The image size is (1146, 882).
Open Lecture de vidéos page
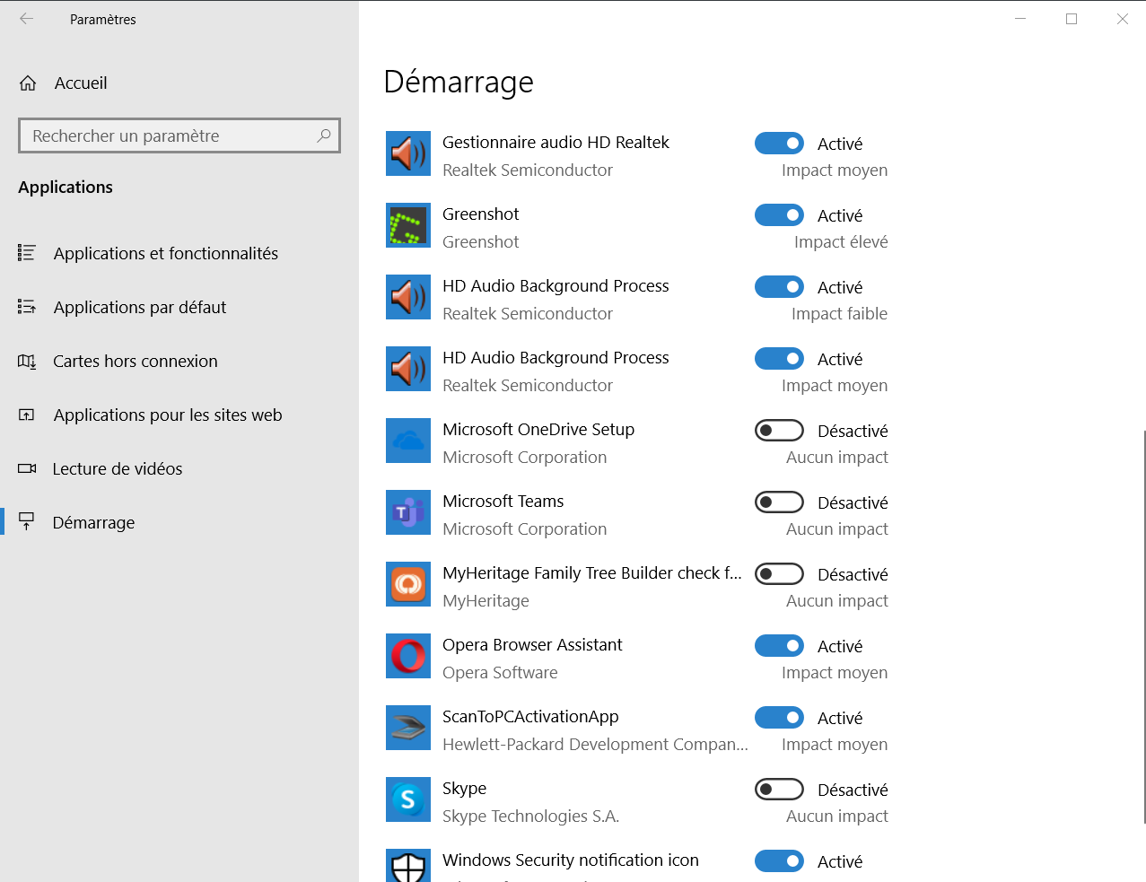click(179, 468)
